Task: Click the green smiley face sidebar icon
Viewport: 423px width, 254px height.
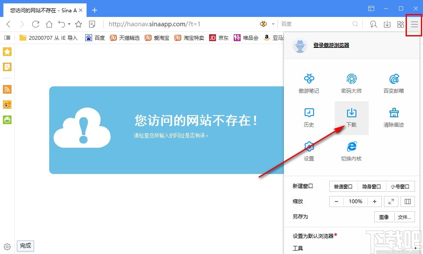Action: tap(7, 120)
